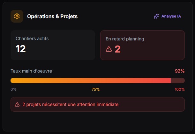Click the orange gear icon
Viewport: 195px width, 134px height.
pyautogui.click(x=17, y=16)
